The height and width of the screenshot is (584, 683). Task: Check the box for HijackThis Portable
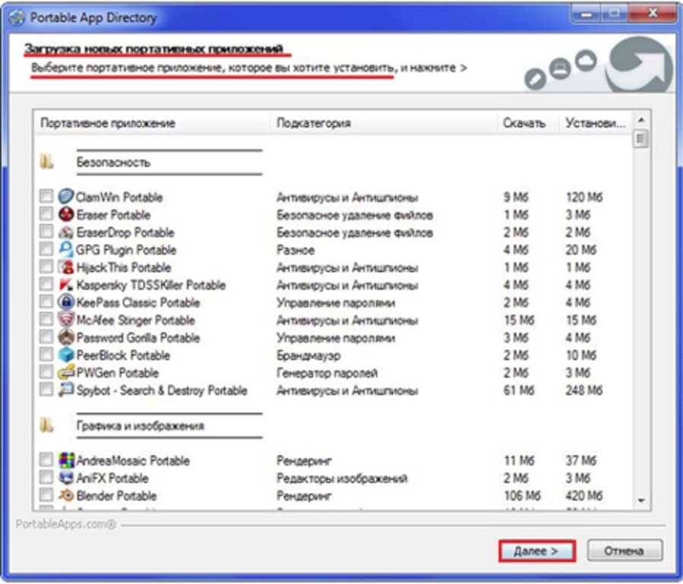46,268
